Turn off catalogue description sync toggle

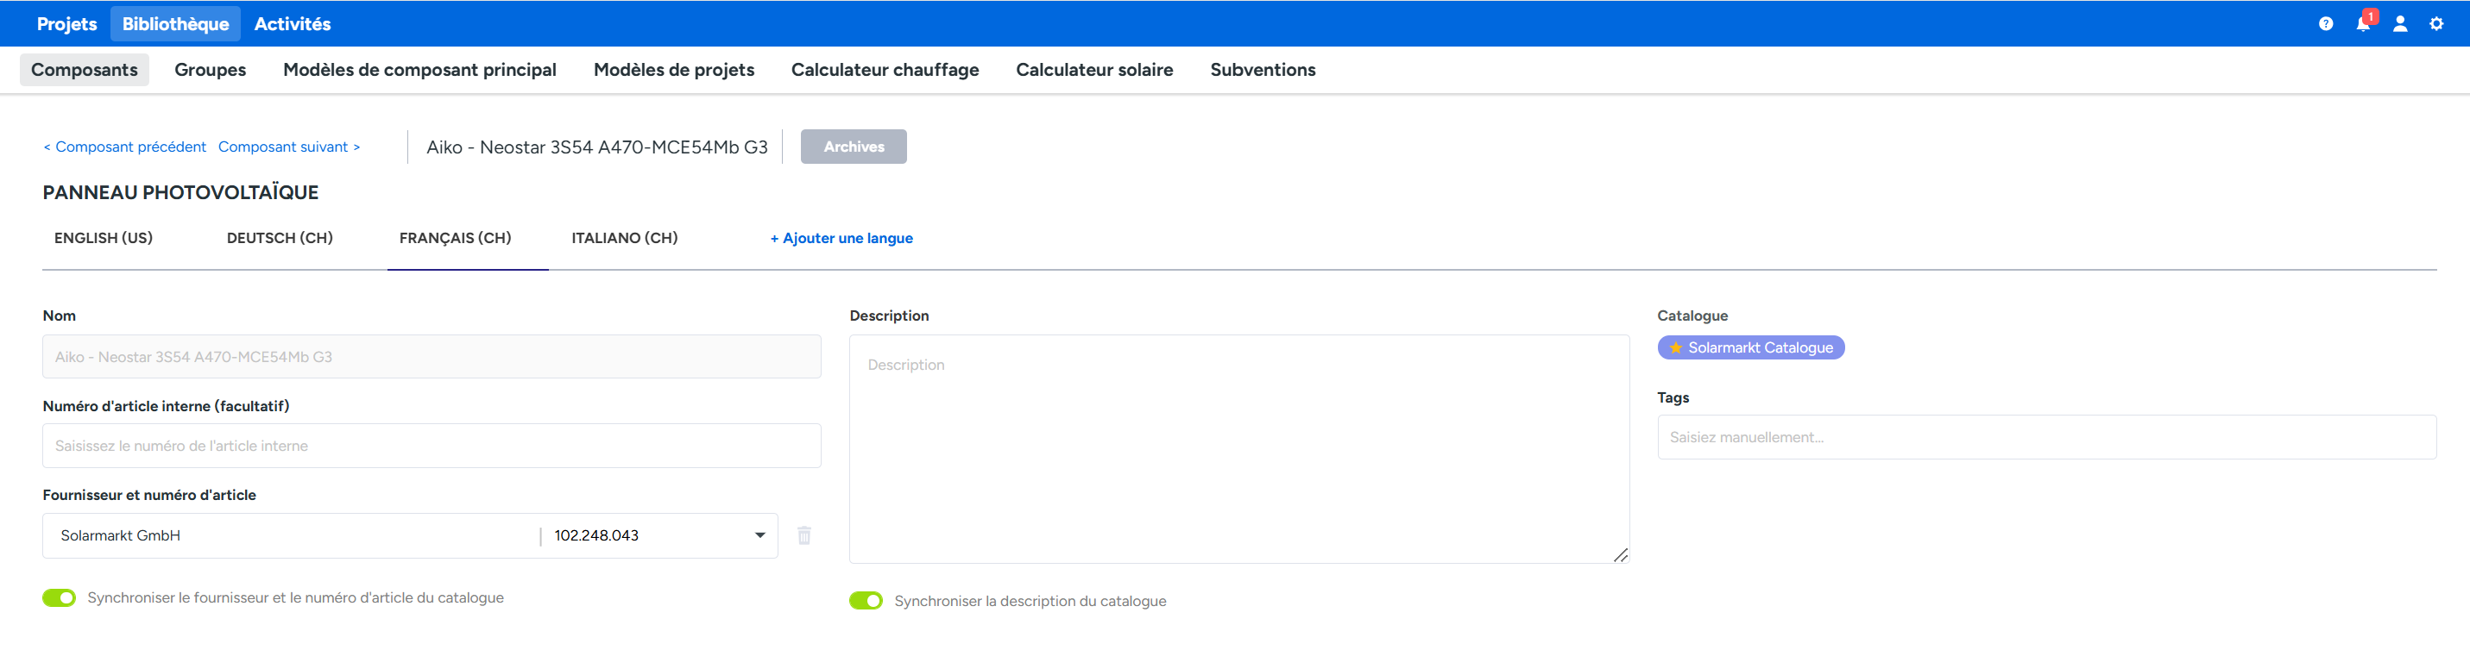click(866, 600)
